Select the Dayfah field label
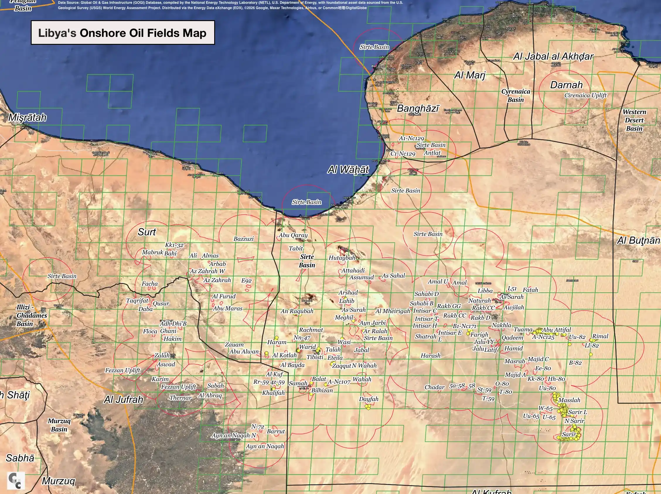This screenshot has width=661, height=494. tap(369, 399)
